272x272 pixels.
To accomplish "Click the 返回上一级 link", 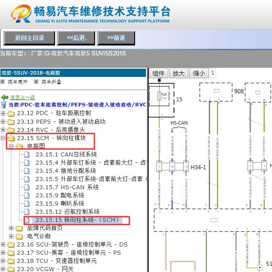I will (22, 97).
